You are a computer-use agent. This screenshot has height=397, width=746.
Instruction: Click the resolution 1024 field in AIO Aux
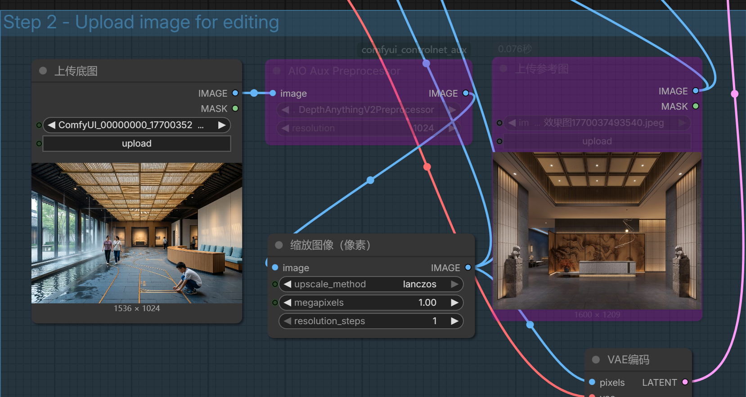[x=369, y=128]
